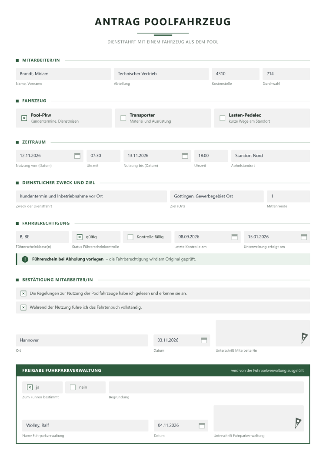Click the FAHRZEUG section heading

click(34, 101)
